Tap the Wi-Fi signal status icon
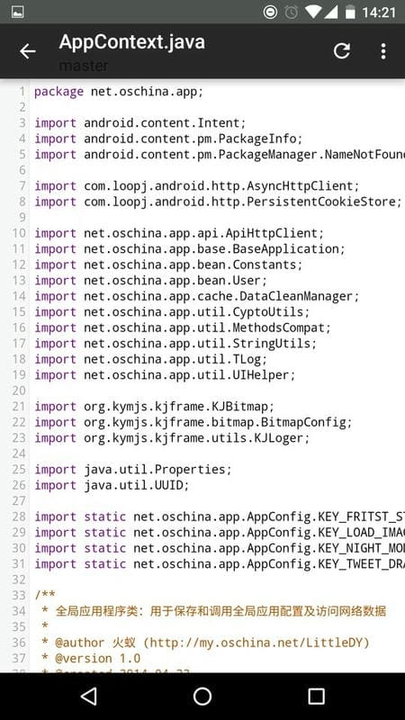 pyautogui.click(x=313, y=12)
